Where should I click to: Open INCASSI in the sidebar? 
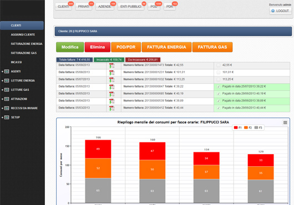point(16,62)
